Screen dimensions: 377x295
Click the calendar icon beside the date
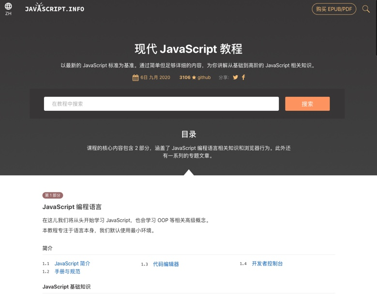click(x=136, y=77)
